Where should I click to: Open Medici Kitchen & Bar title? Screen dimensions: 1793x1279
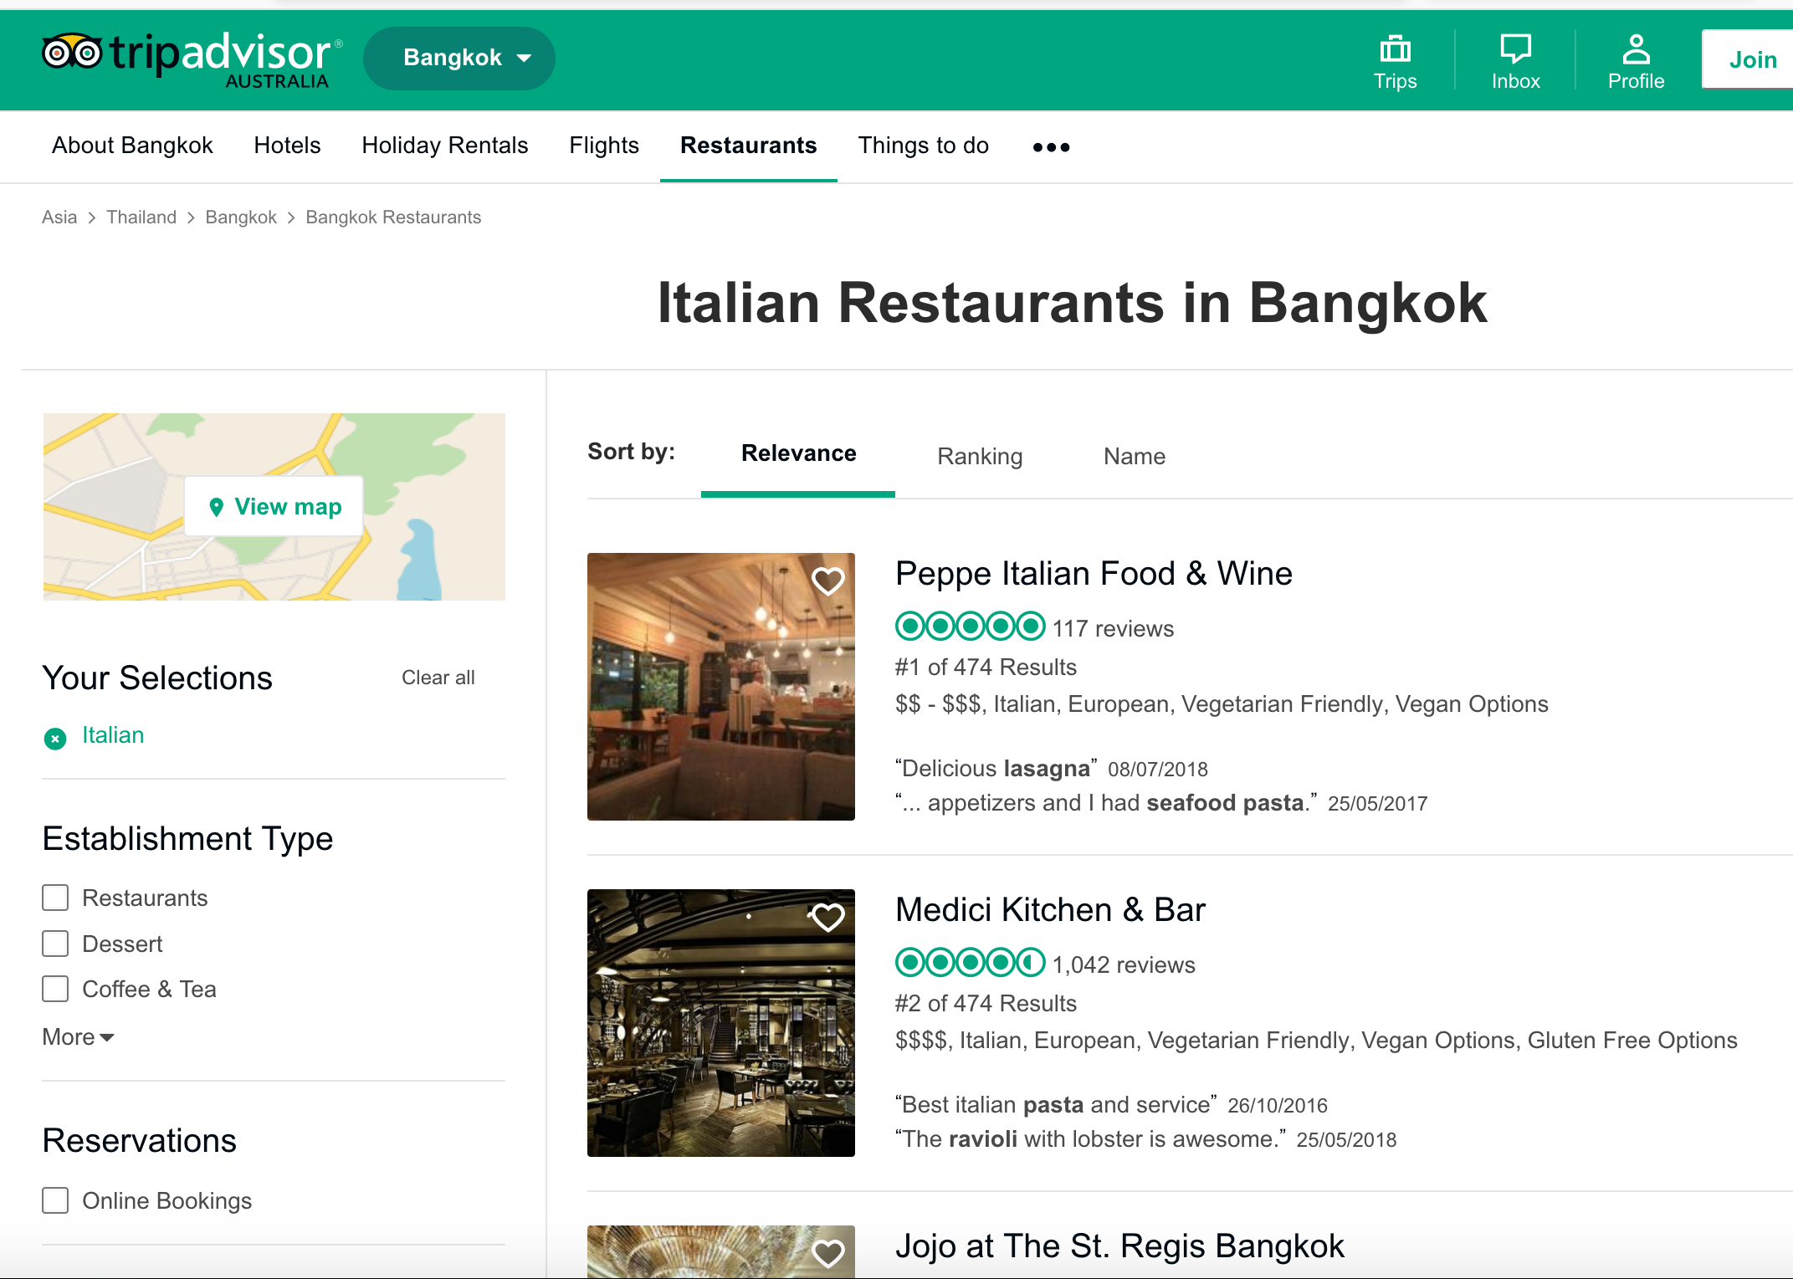coord(1050,910)
